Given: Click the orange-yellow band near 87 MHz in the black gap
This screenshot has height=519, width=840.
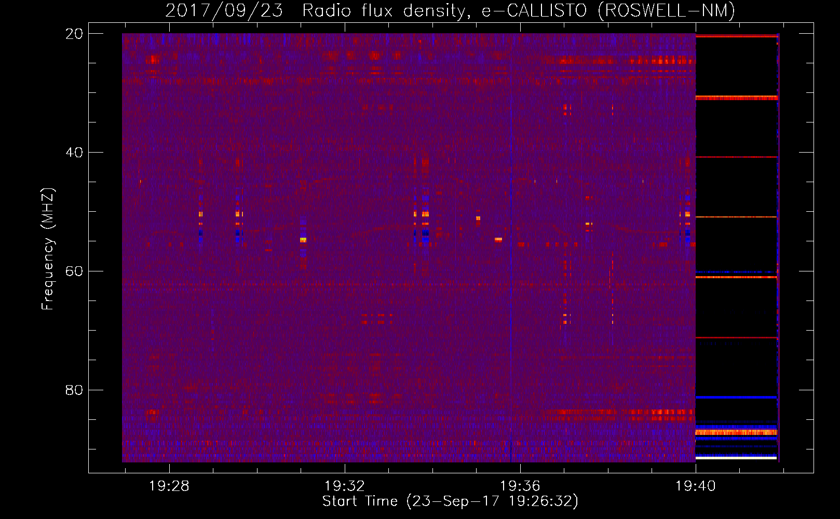Looking at the screenshot, I should click(x=736, y=432).
